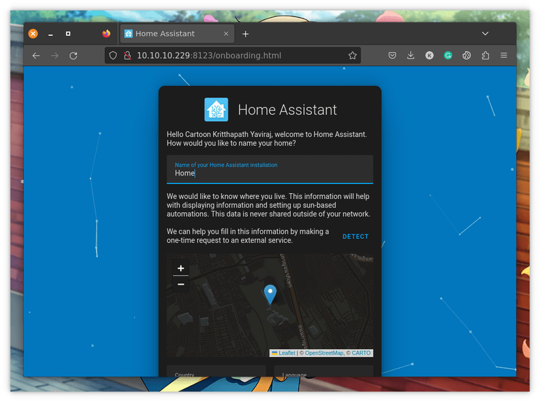
Task: Expand the list all tabs chevron
Action: [x=485, y=33]
